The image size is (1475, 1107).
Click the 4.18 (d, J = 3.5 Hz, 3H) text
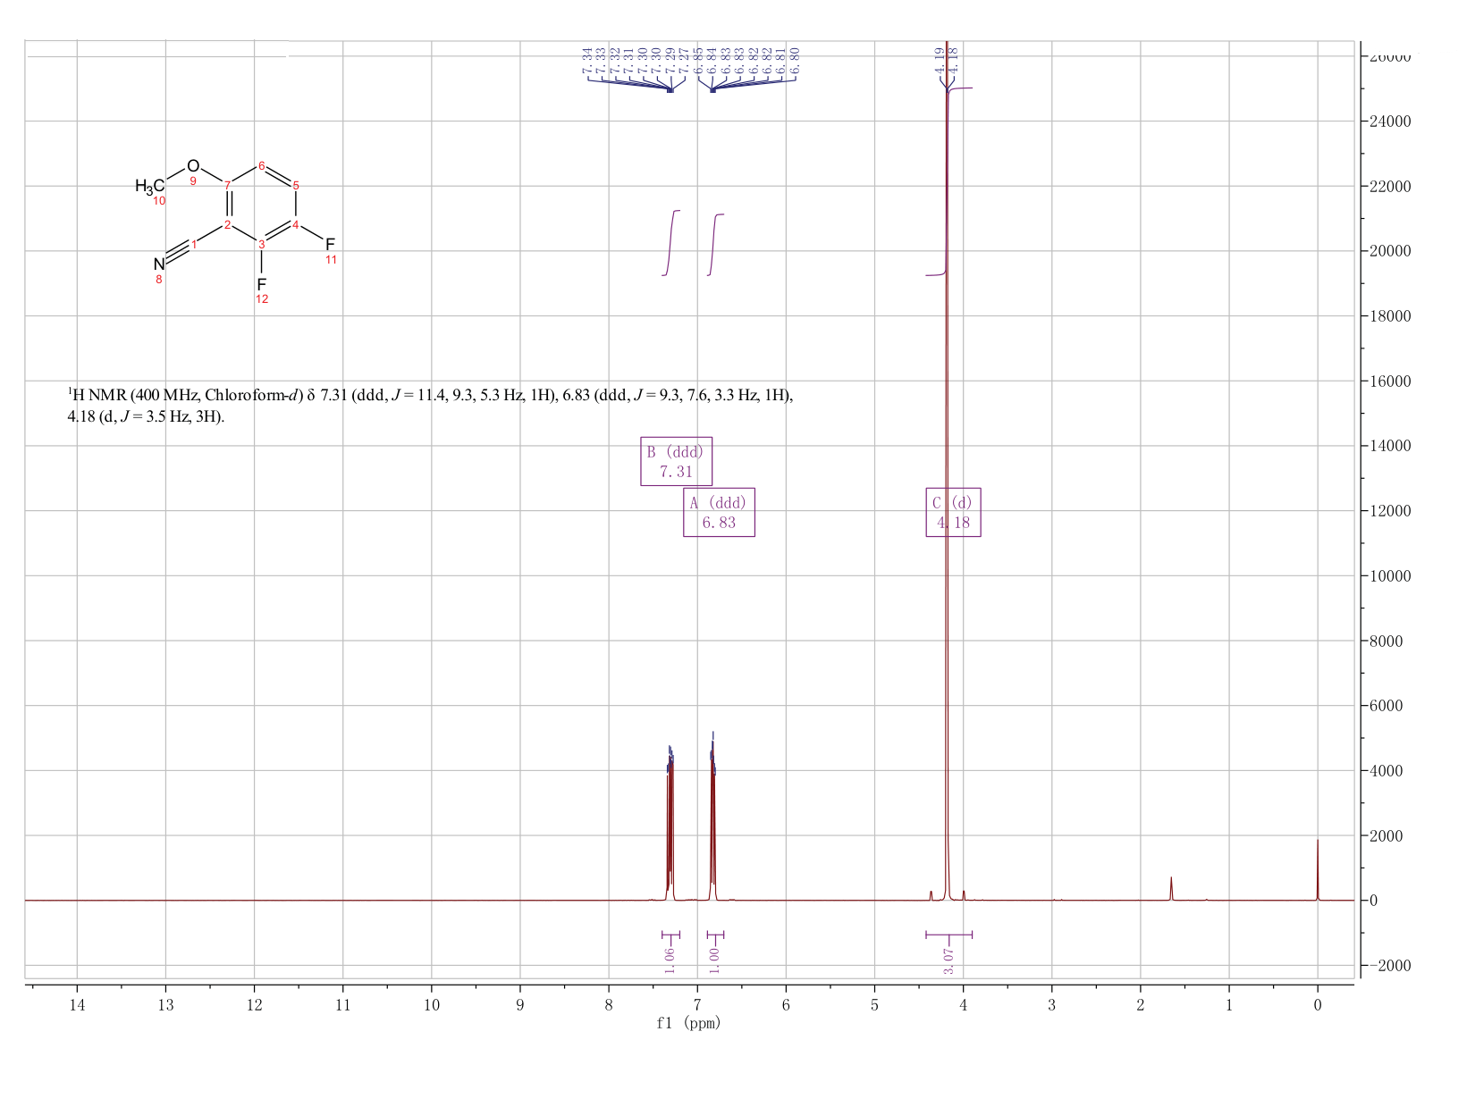tap(147, 417)
